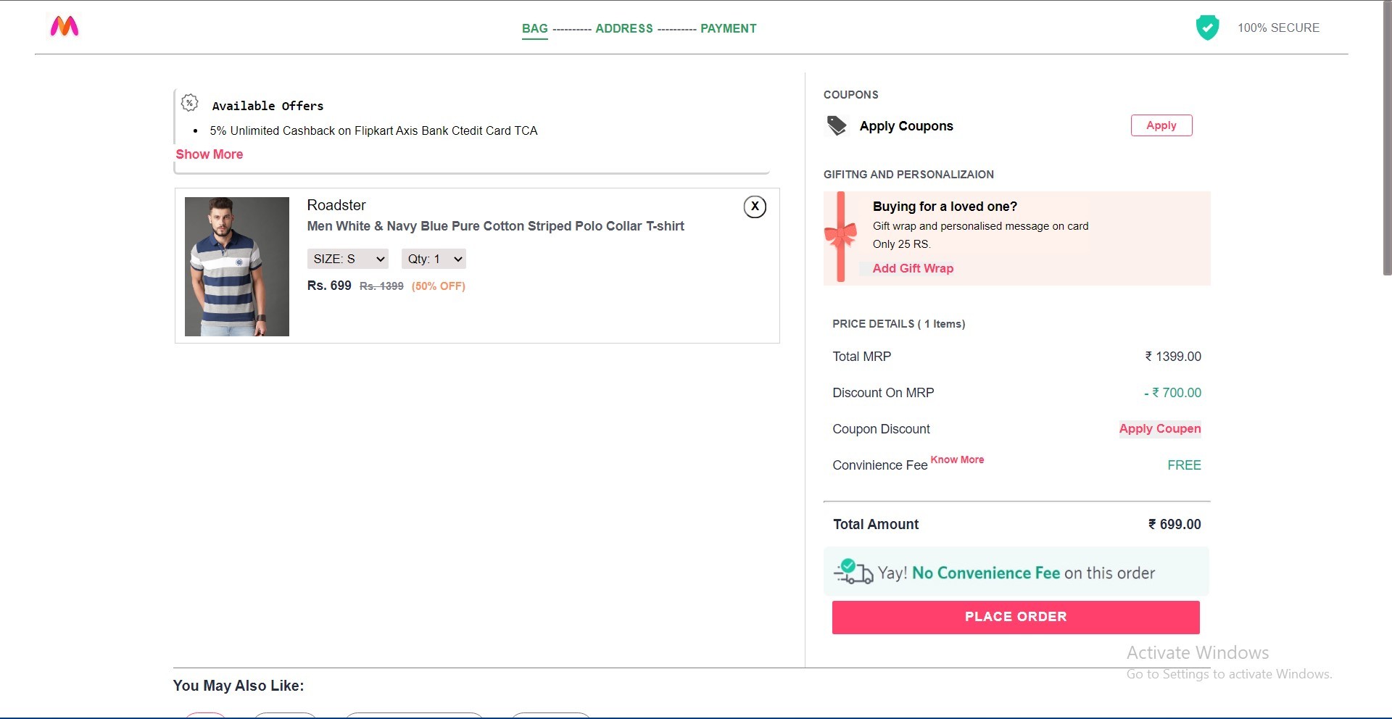Viewport: 1392px width, 719px height.
Task: Click the green secure shield icon
Action: 1207,28
